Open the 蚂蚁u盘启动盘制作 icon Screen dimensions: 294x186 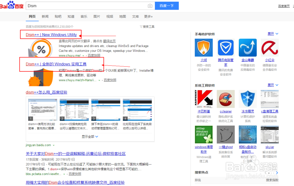[248, 135]
